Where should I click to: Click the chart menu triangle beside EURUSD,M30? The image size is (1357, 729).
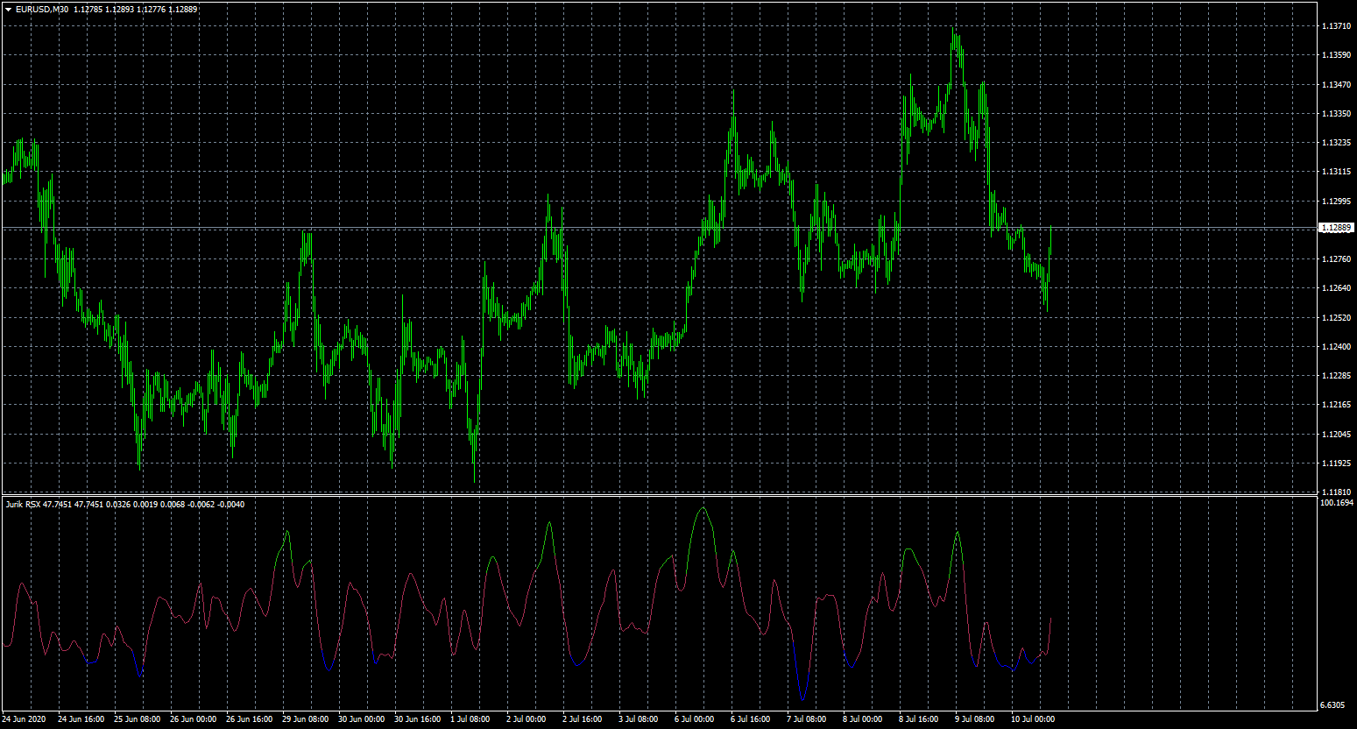(8, 10)
